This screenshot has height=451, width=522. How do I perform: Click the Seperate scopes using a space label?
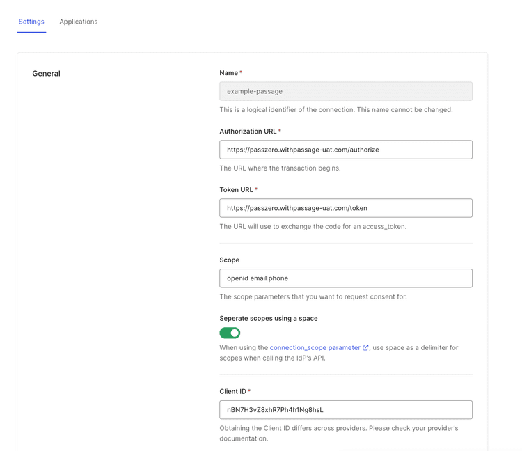pyautogui.click(x=268, y=319)
